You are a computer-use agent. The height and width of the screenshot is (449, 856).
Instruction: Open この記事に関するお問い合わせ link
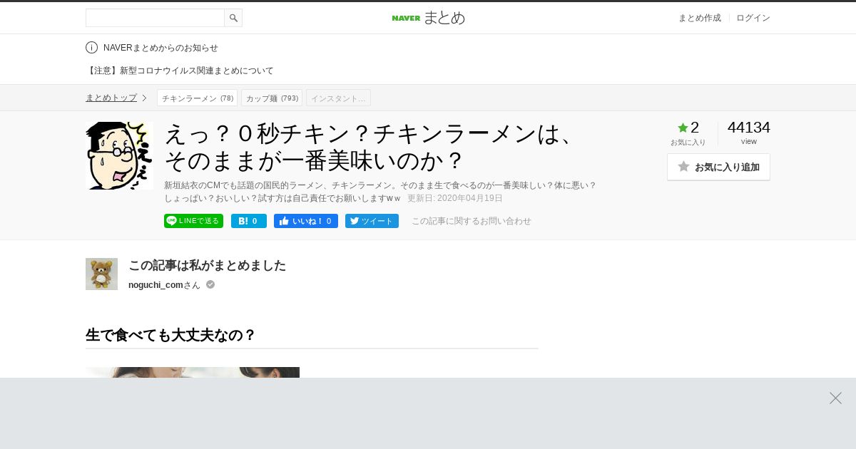[472, 221]
